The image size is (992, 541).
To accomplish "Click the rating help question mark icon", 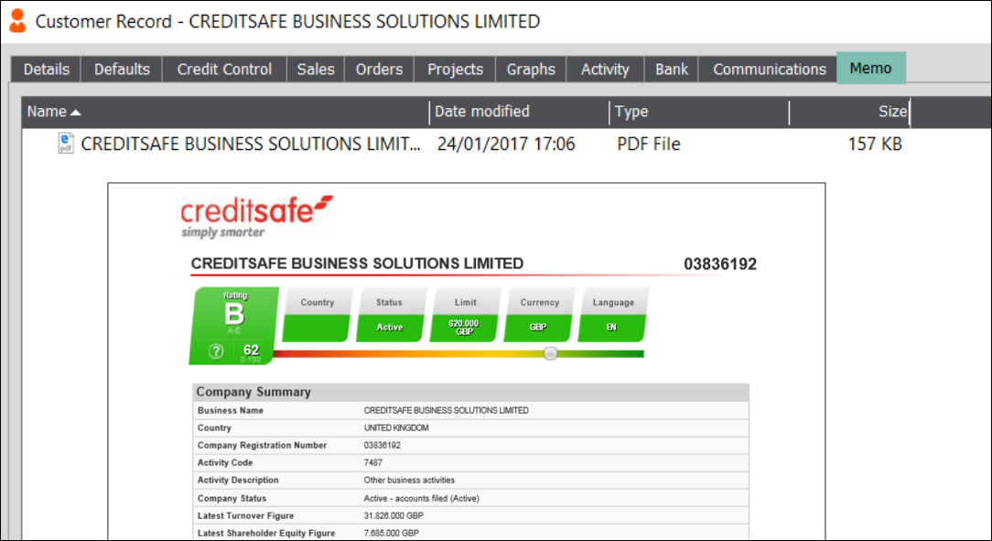I will coord(216,352).
